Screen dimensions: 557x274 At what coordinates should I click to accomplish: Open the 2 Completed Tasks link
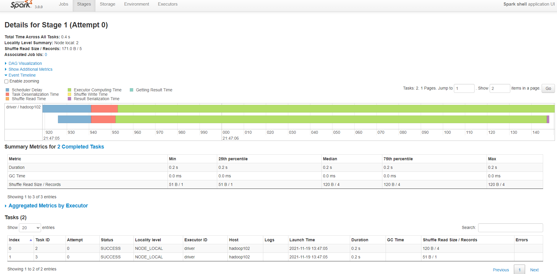[81, 147]
